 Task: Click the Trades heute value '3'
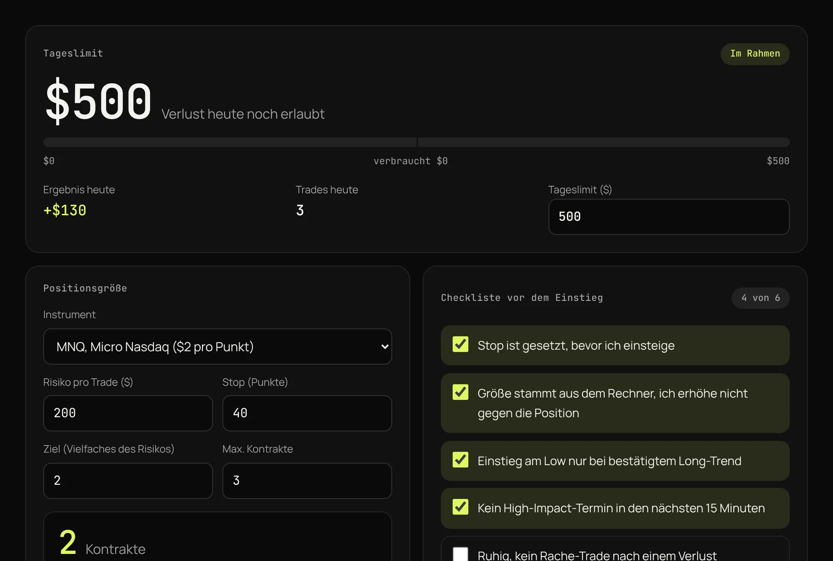point(300,210)
